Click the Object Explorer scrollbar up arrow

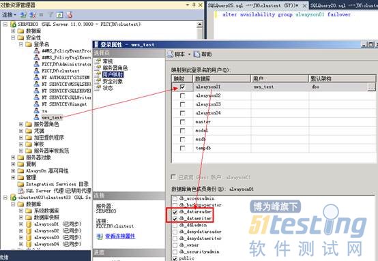click(200, 25)
